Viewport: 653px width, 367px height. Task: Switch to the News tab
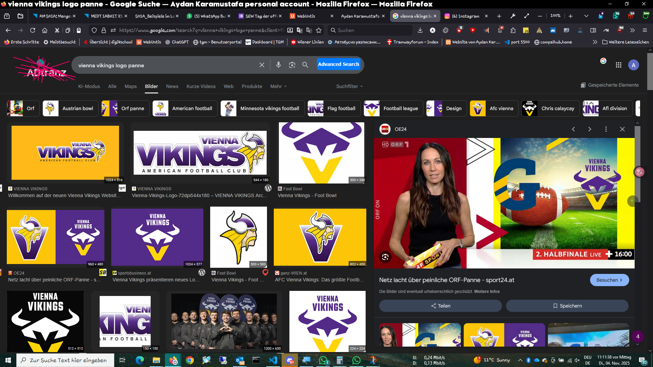172,86
